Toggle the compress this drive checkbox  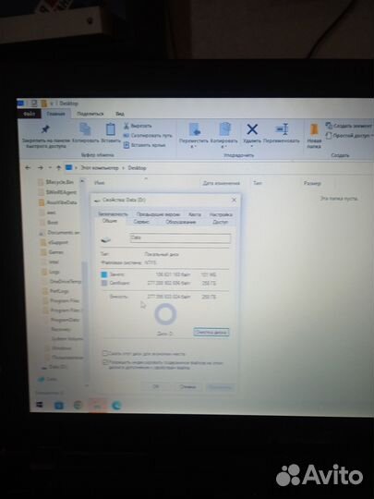(105, 353)
